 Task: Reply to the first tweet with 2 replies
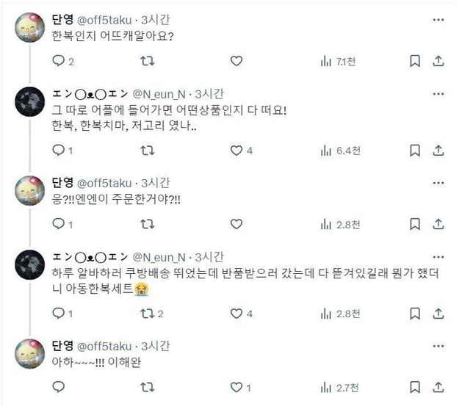(60, 62)
